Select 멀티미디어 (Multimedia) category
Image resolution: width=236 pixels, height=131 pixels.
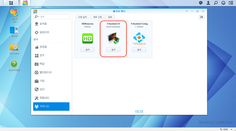coord(51,73)
